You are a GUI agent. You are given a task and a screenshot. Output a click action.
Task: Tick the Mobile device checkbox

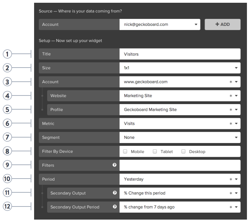[x=125, y=151]
